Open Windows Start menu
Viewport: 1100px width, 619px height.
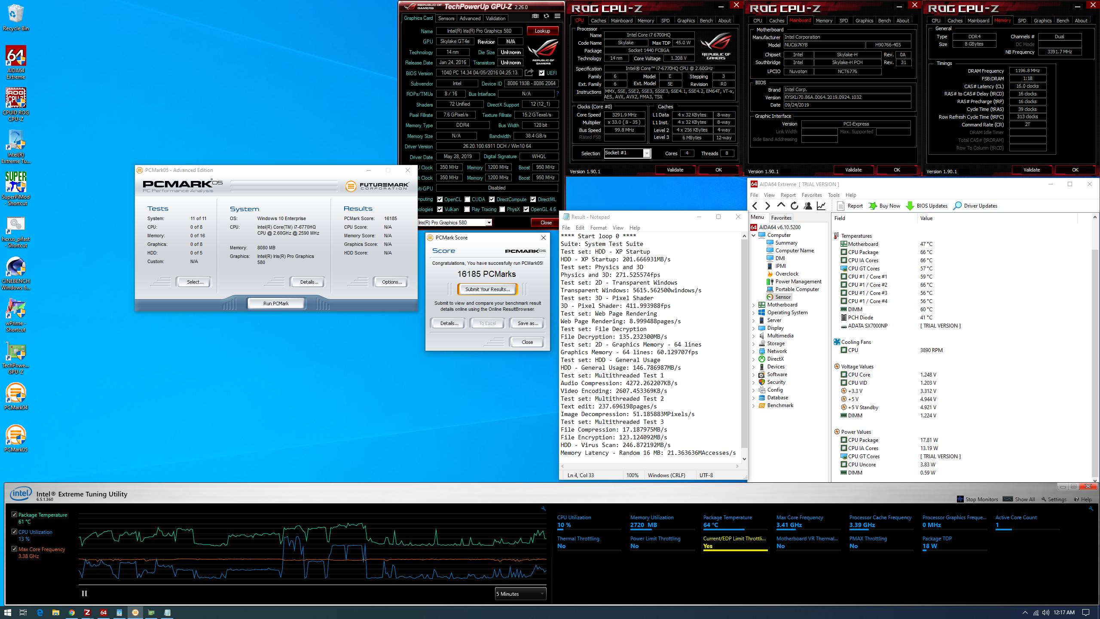[8, 612]
